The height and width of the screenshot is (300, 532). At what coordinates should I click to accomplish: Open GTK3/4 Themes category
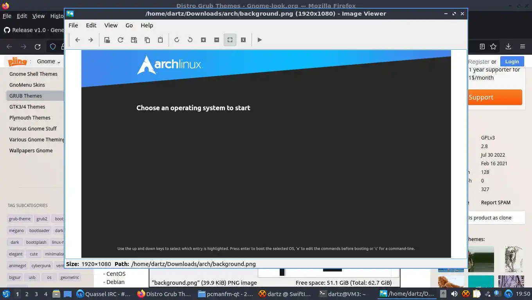tap(27, 107)
